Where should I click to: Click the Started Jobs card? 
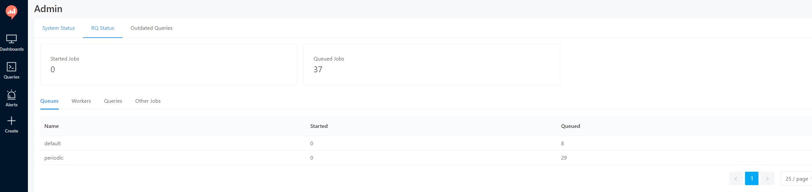coord(169,65)
